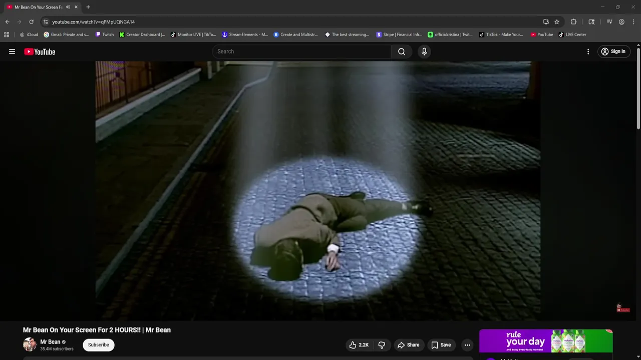The width and height of the screenshot is (641, 360).
Task: Open 'The best streaming' bookmark
Action: 347,34
